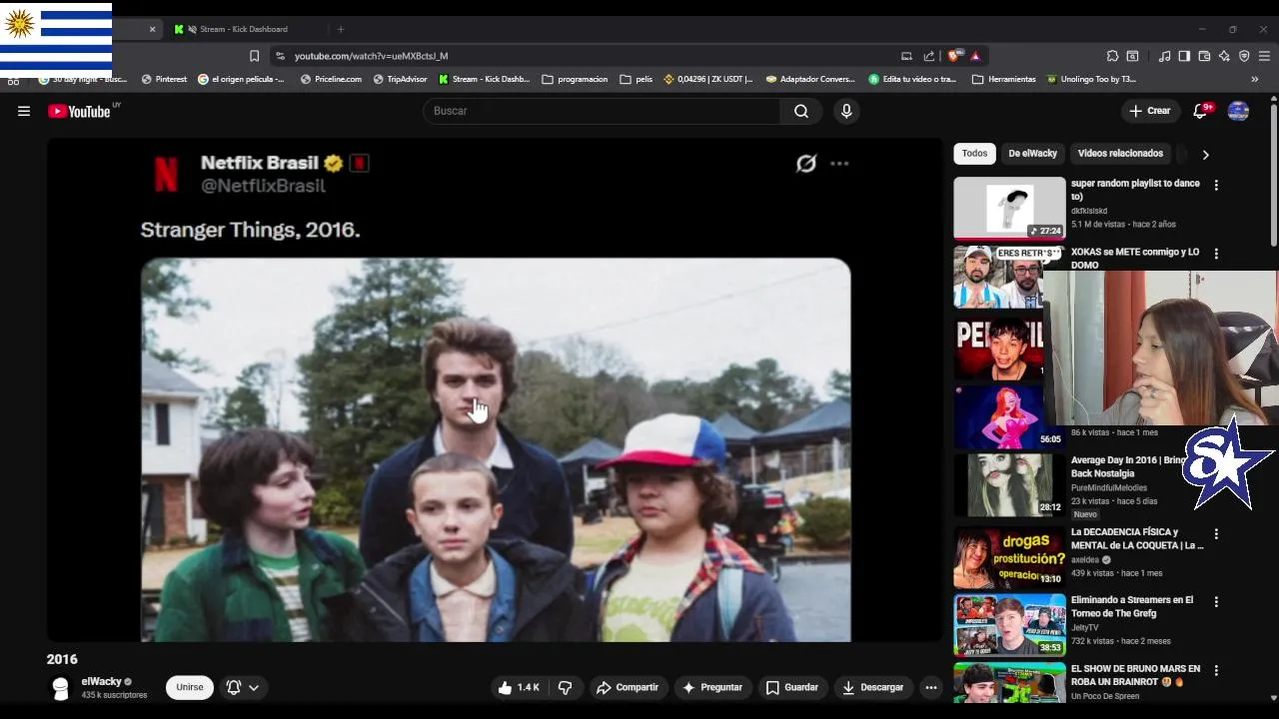
Task: Open the TripAdvisor bookmark
Action: pyautogui.click(x=400, y=79)
